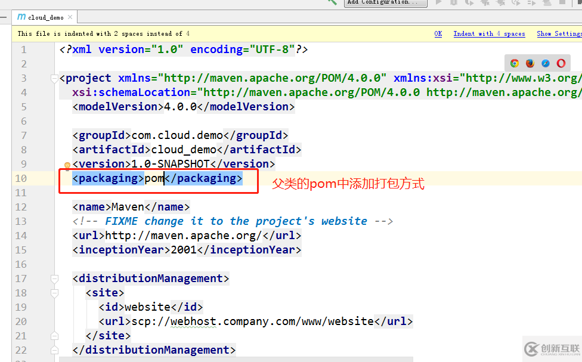Screen dimensions: 582x362
Task: Click the yellow intention lightbulb icon
Action: (x=67, y=166)
